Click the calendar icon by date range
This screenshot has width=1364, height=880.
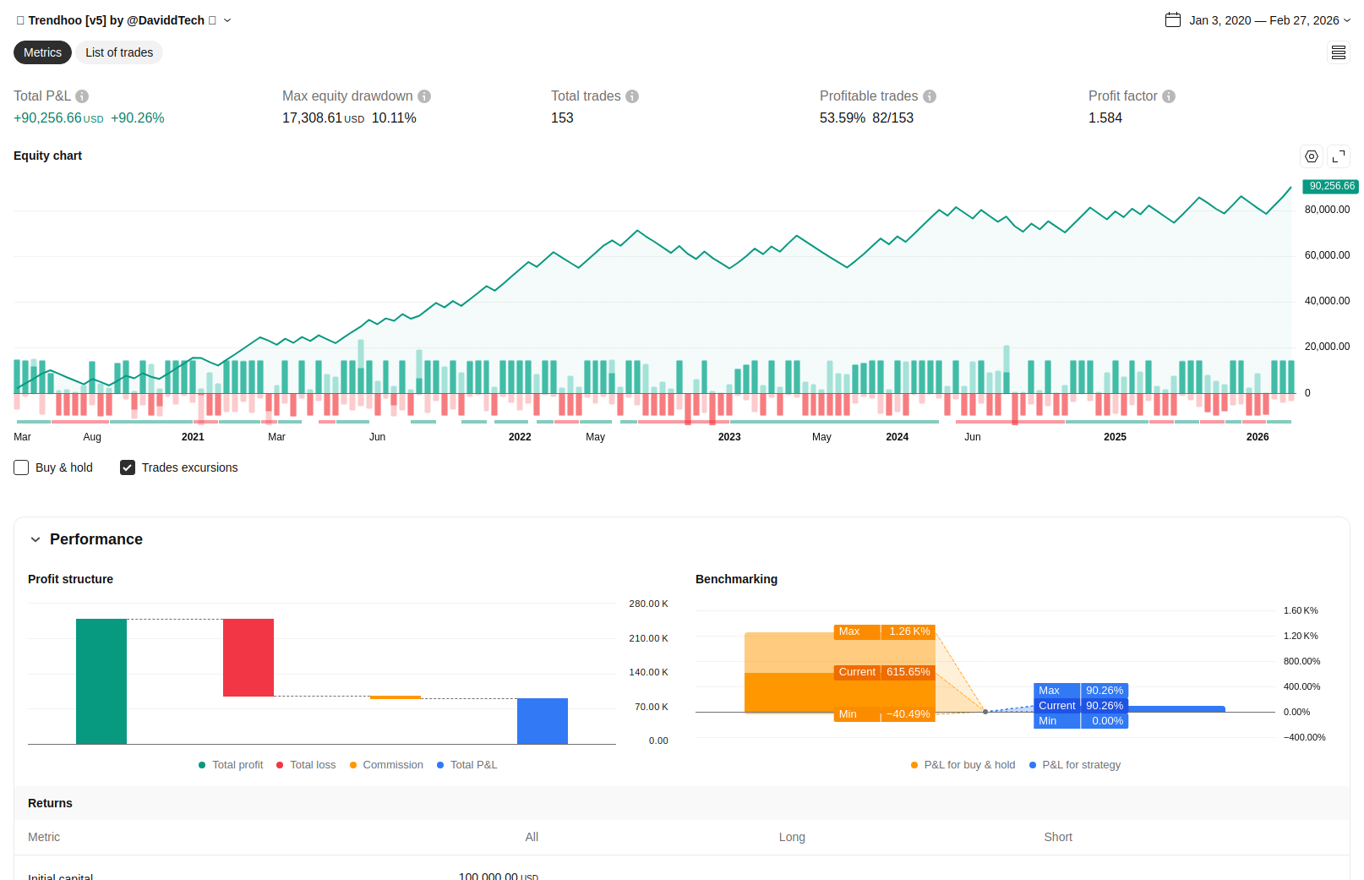click(1173, 20)
